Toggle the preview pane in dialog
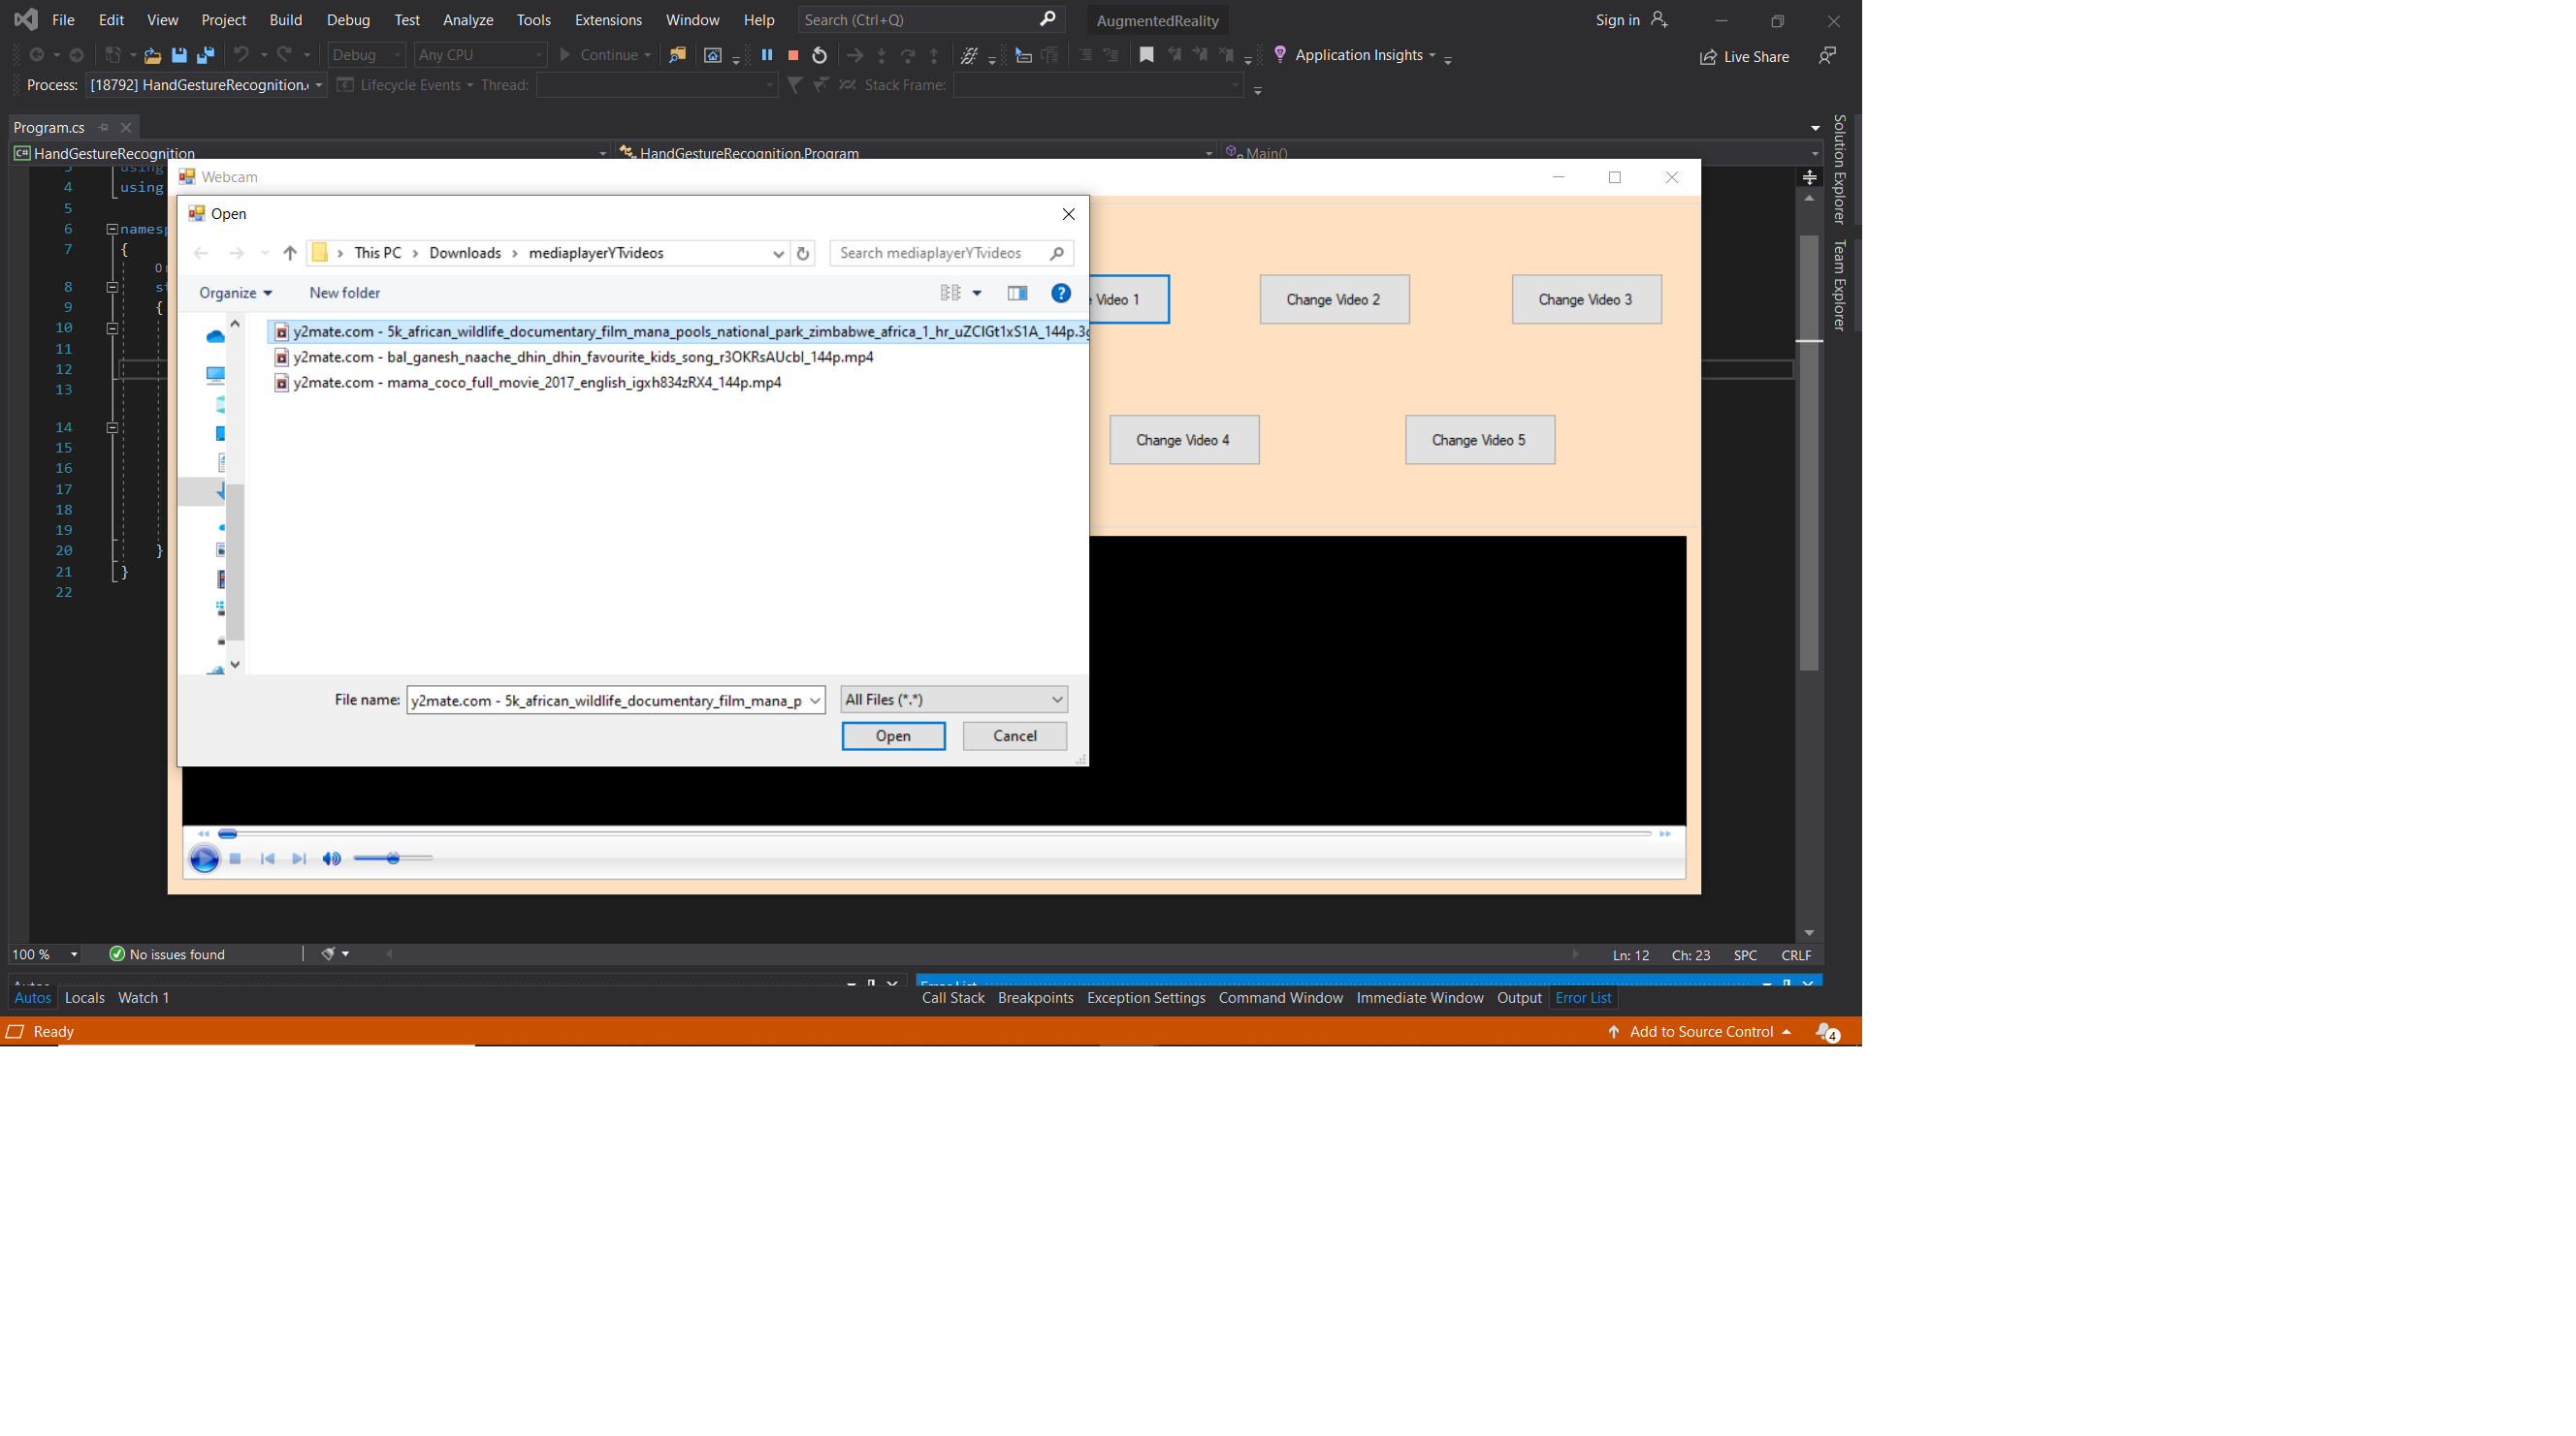Screen dimensions: 2576x1436 (1017, 293)
